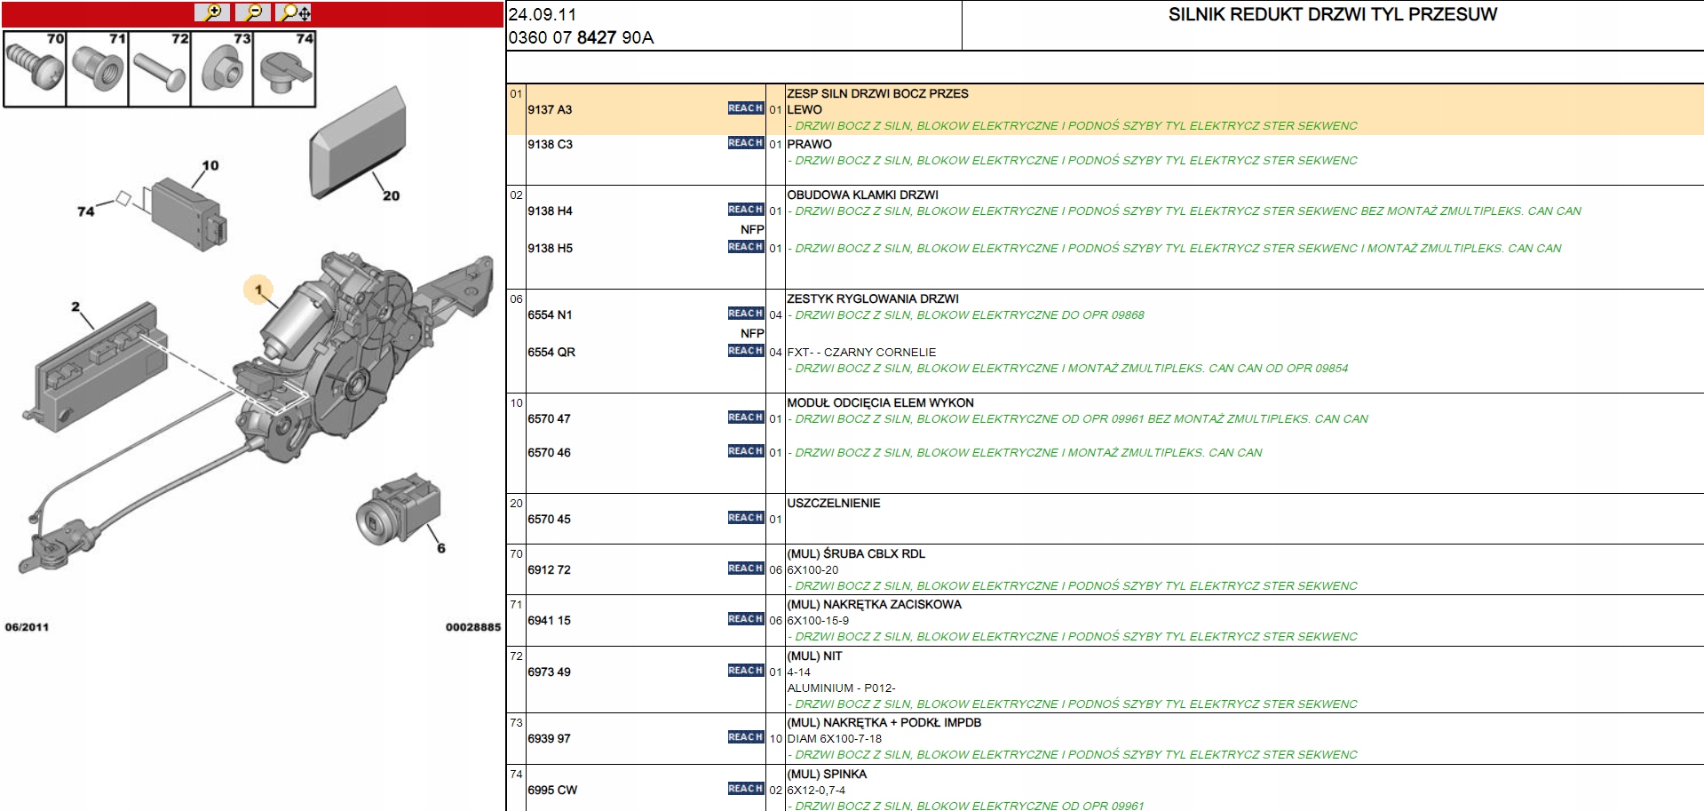The image size is (1704, 811).
Task: Select part number 6912 72
Action: pos(549,569)
